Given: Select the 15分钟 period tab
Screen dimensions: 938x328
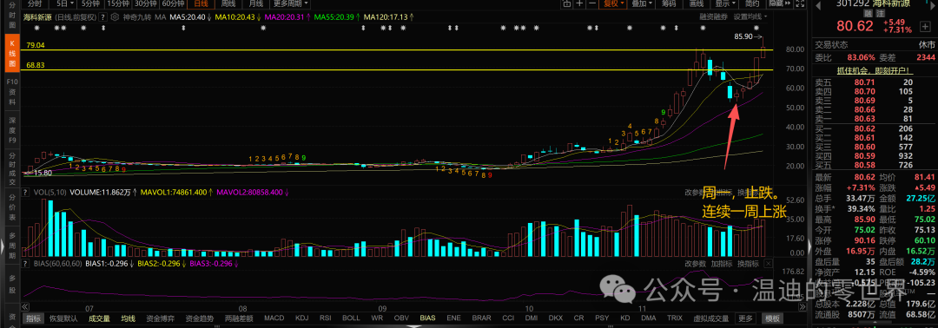Looking at the screenshot, I should pos(118,3).
